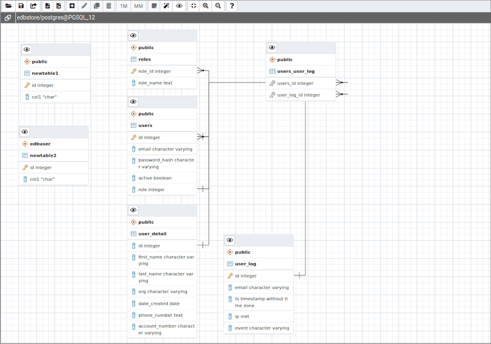The image size is (491, 344).
Task: Save the current ERD project
Action: click(20, 5)
